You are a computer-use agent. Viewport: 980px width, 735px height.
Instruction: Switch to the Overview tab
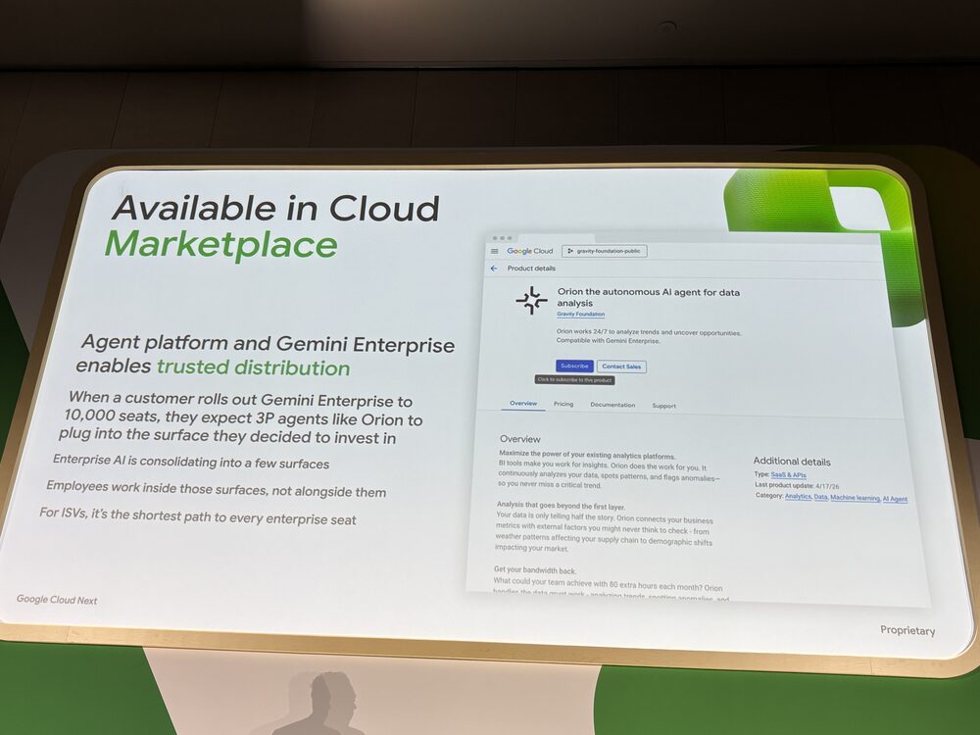coord(523,404)
